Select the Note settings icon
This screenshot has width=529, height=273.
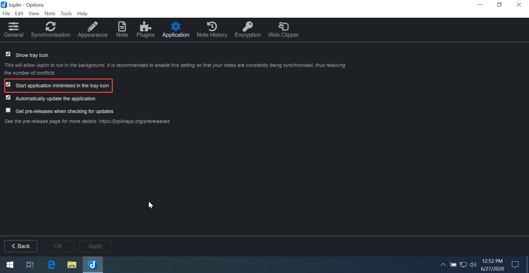122,30
